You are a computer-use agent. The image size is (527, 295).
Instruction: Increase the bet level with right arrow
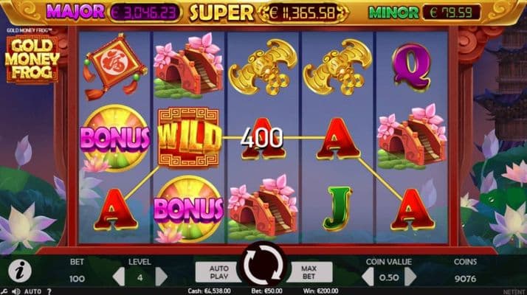pyautogui.click(x=161, y=277)
